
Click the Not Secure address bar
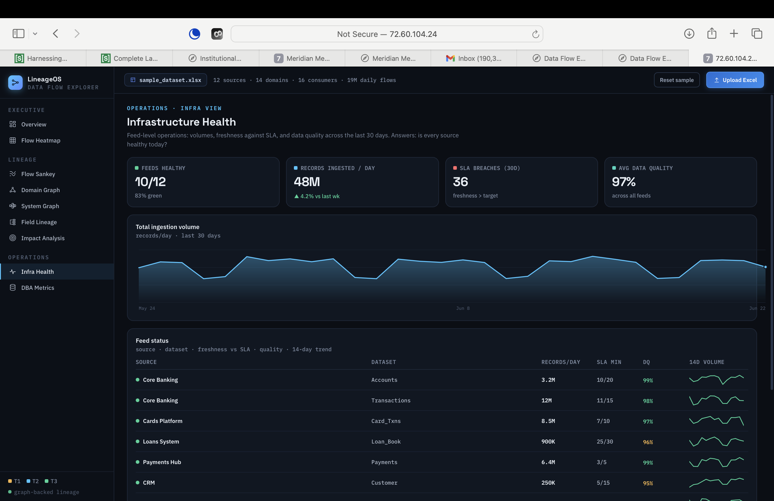(x=386, y=34)
